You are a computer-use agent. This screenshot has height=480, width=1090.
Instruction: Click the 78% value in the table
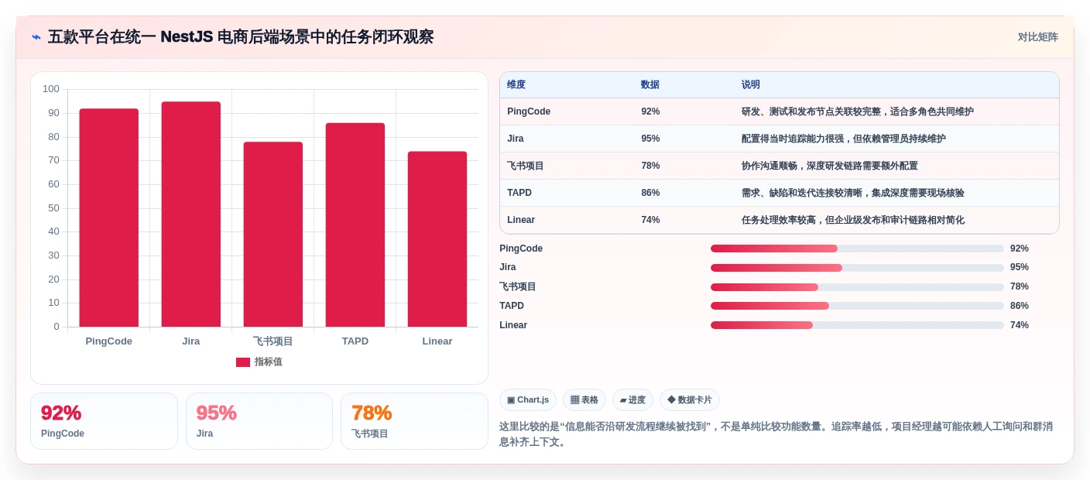pos(650,166)
